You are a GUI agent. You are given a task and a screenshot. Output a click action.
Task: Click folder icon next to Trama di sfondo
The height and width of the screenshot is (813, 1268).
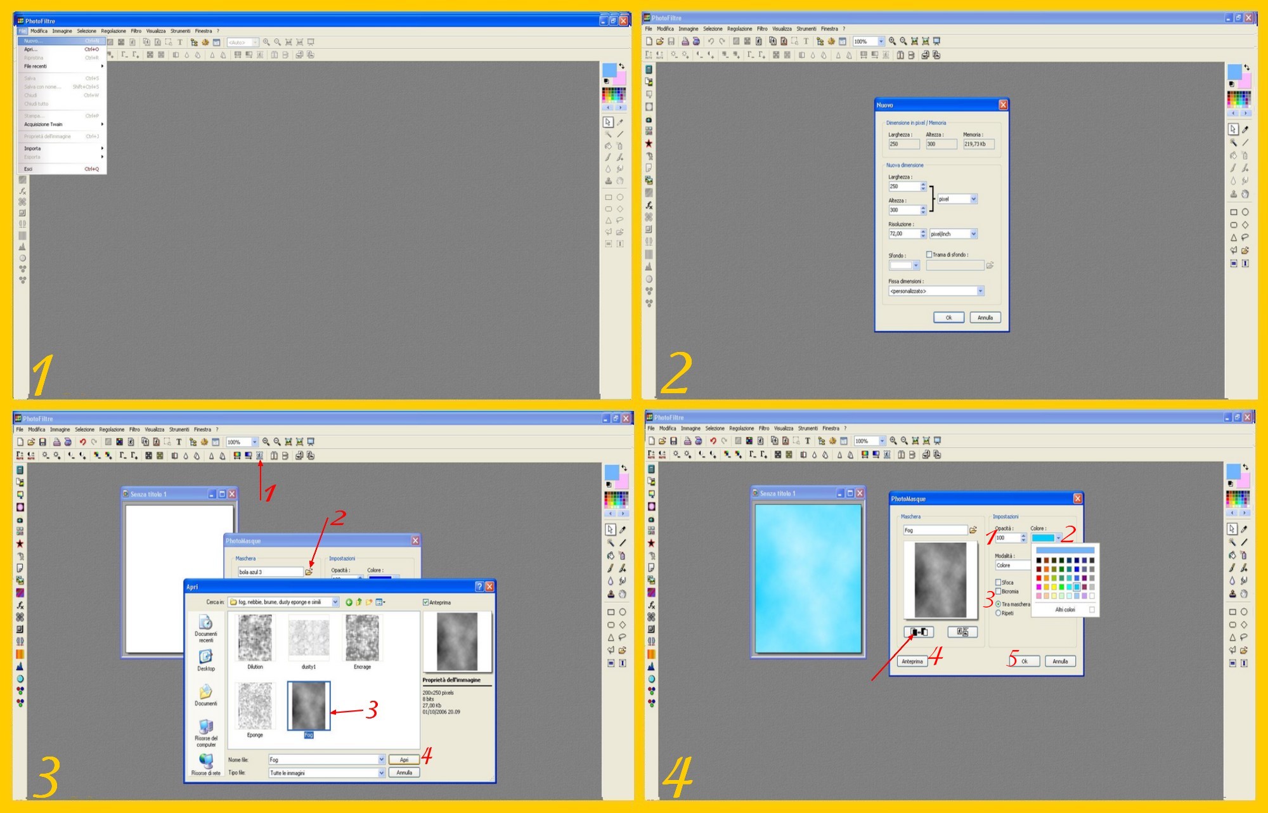click(990, 266)
